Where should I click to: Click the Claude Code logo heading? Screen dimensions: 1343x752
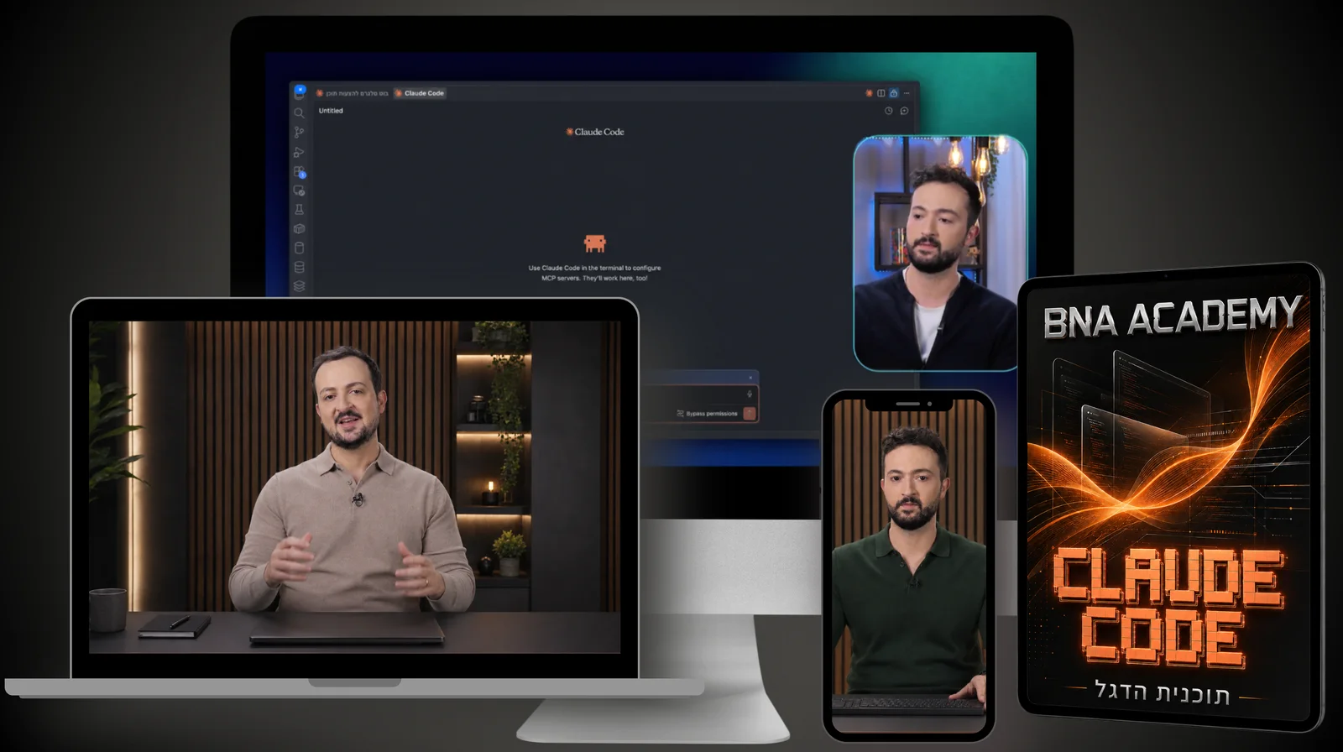(x=595, y=132)
